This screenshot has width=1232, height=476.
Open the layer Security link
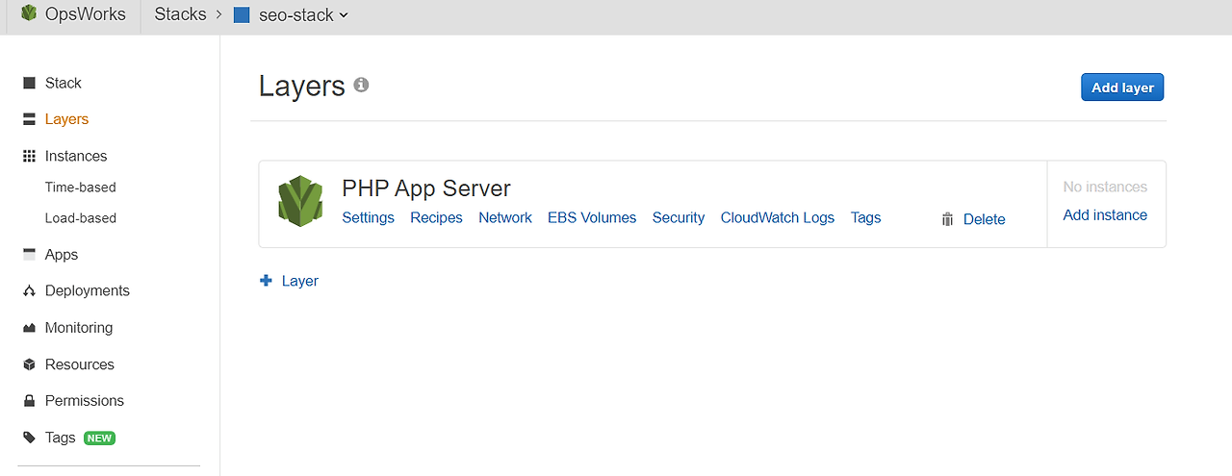679,218
